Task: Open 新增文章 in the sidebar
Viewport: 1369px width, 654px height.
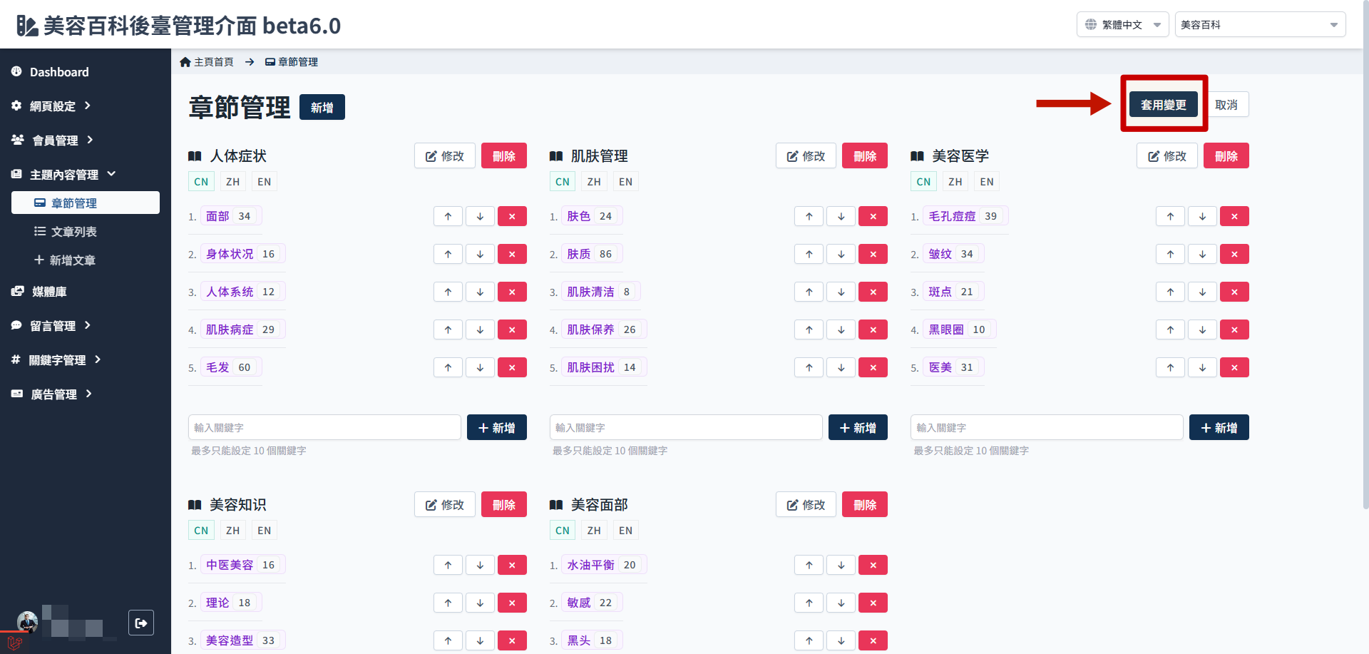Action: point(65,260)
